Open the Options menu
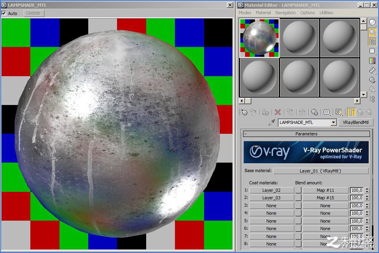Screen dimensions: 379x253 (307, 13)
